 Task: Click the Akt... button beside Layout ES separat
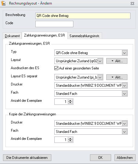117,77
